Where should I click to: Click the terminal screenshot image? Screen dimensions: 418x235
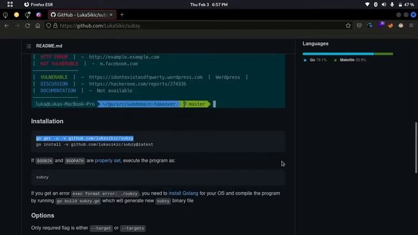point(158,81)
